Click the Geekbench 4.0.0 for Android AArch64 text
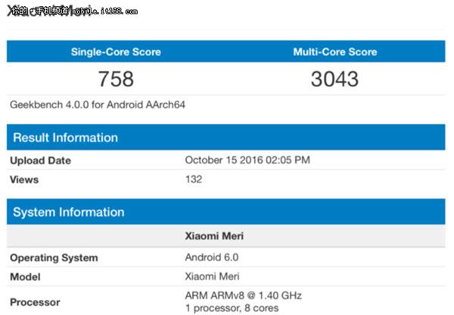 pyautogui.click(x=98, y=104)
